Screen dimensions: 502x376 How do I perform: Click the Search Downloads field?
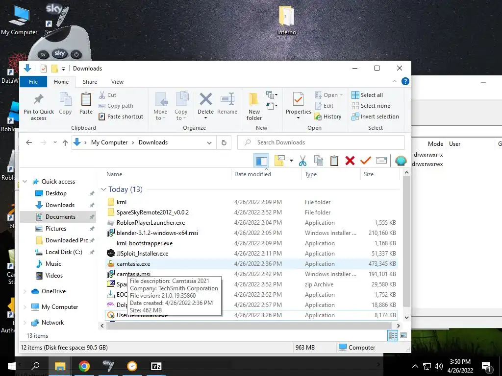321,142
